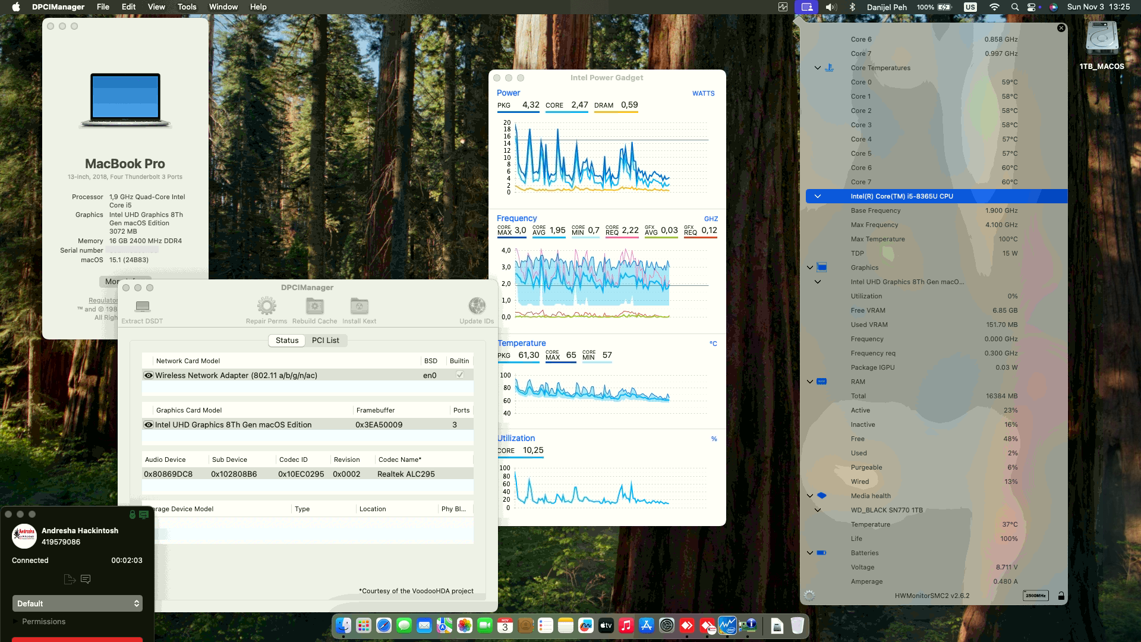Image resolution: width=1141 pixels, height=642 pixels.
Task: Click the °C unit label in Temperature section
Action: coord(713,344)
